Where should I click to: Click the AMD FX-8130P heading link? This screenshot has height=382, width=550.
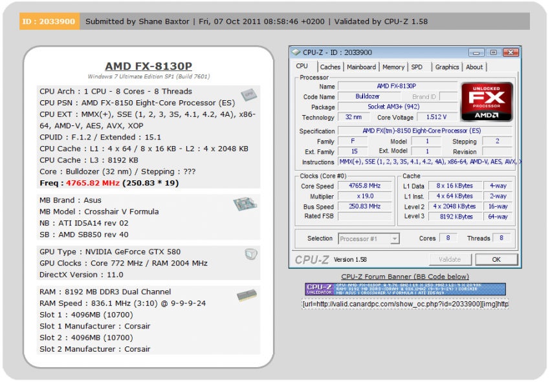[148, 67]
